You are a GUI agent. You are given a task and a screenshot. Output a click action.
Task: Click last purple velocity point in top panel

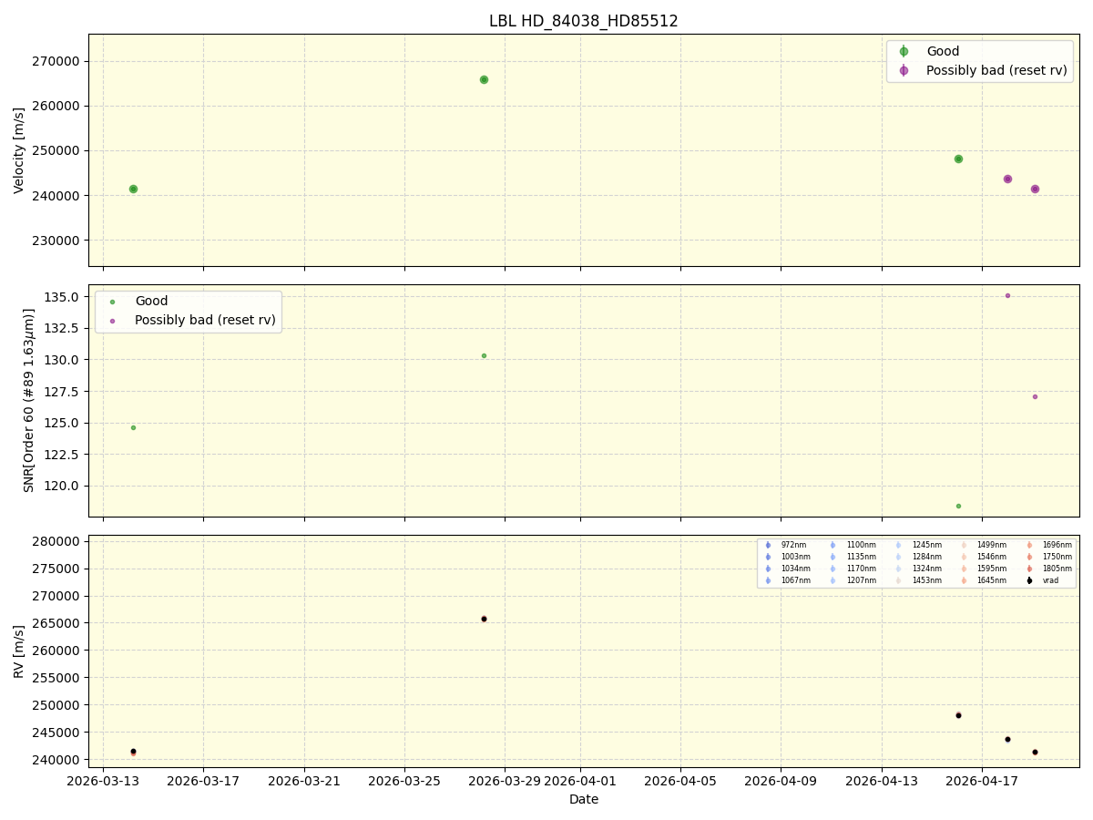[x=1035, y=189]
